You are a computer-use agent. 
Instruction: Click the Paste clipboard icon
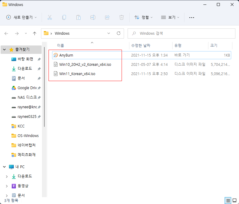pyautogui.click(x=78, y=17)
